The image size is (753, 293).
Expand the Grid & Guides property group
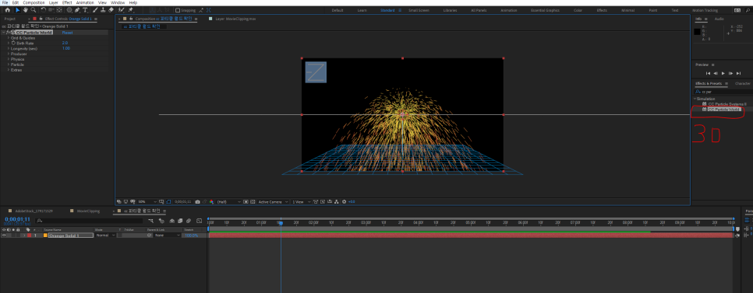click(8, 38)
